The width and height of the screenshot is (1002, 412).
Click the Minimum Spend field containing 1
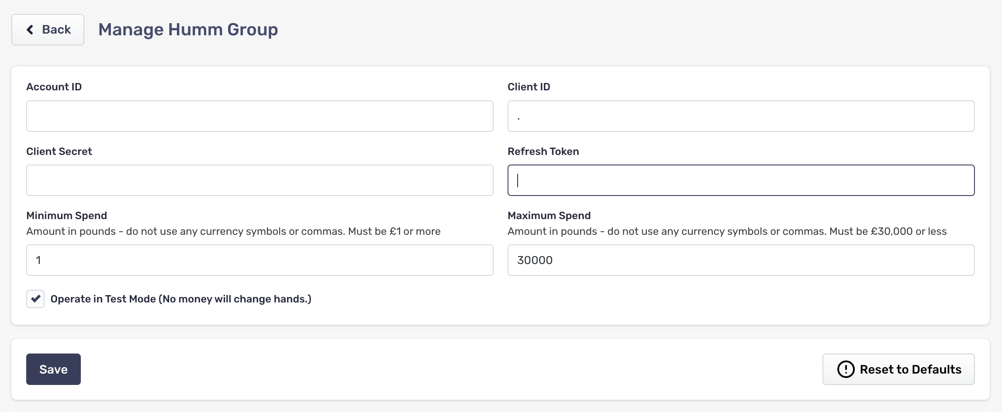(x=259, y=260)
